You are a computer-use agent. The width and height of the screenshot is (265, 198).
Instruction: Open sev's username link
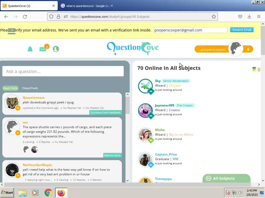(25, 122)
